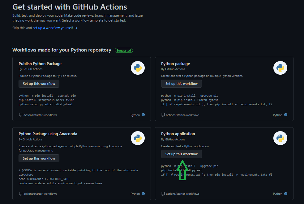
Task: Click 'pip install setuptools wheel twine' code line
Action: 46,100
